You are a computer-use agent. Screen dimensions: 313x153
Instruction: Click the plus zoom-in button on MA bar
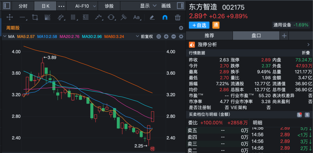tap(166, 37)
